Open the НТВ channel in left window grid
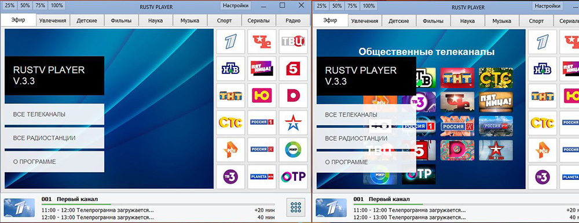The width and height of the screenshot is (579, 223). 230,69
